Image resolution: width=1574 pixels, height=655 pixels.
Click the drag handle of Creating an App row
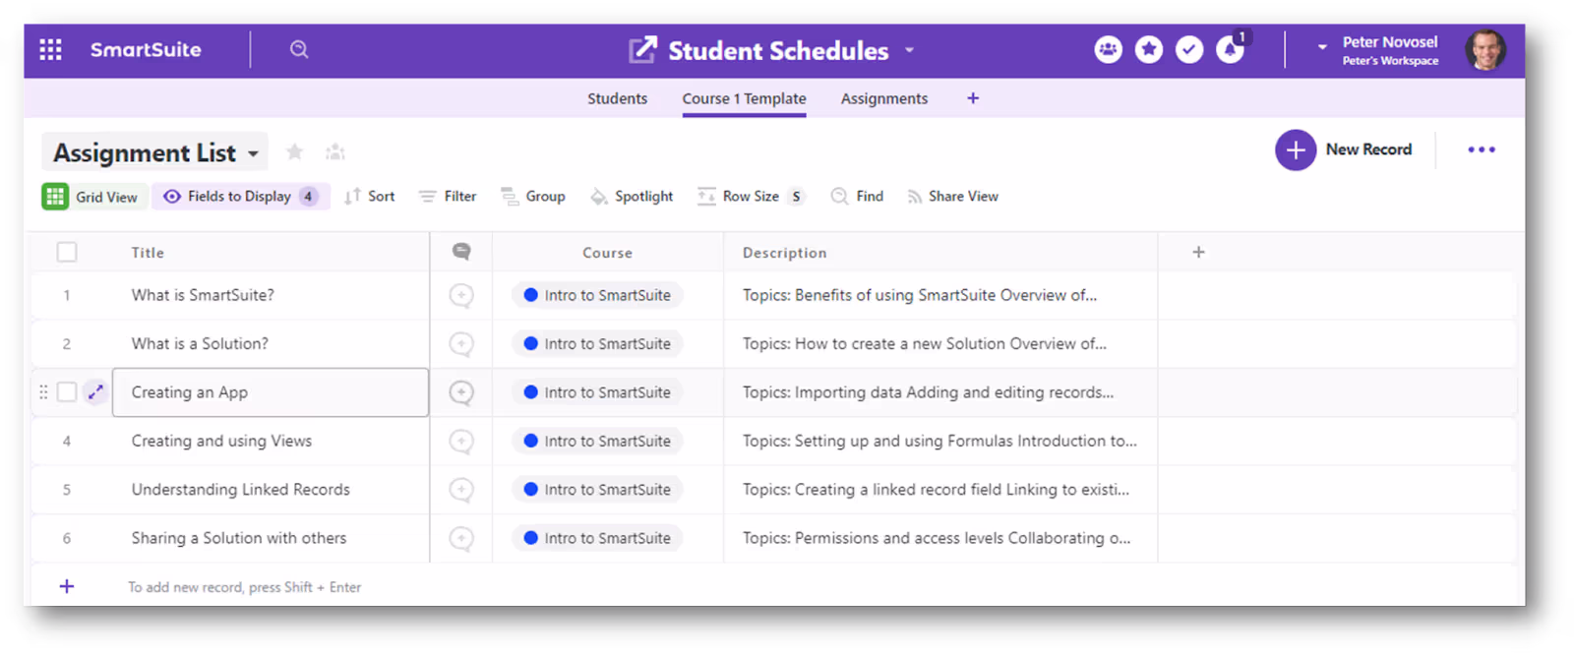[x=43, y=392]
